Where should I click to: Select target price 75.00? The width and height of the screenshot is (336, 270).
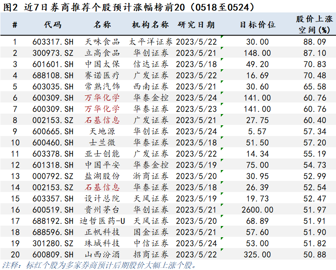(257, 165)
